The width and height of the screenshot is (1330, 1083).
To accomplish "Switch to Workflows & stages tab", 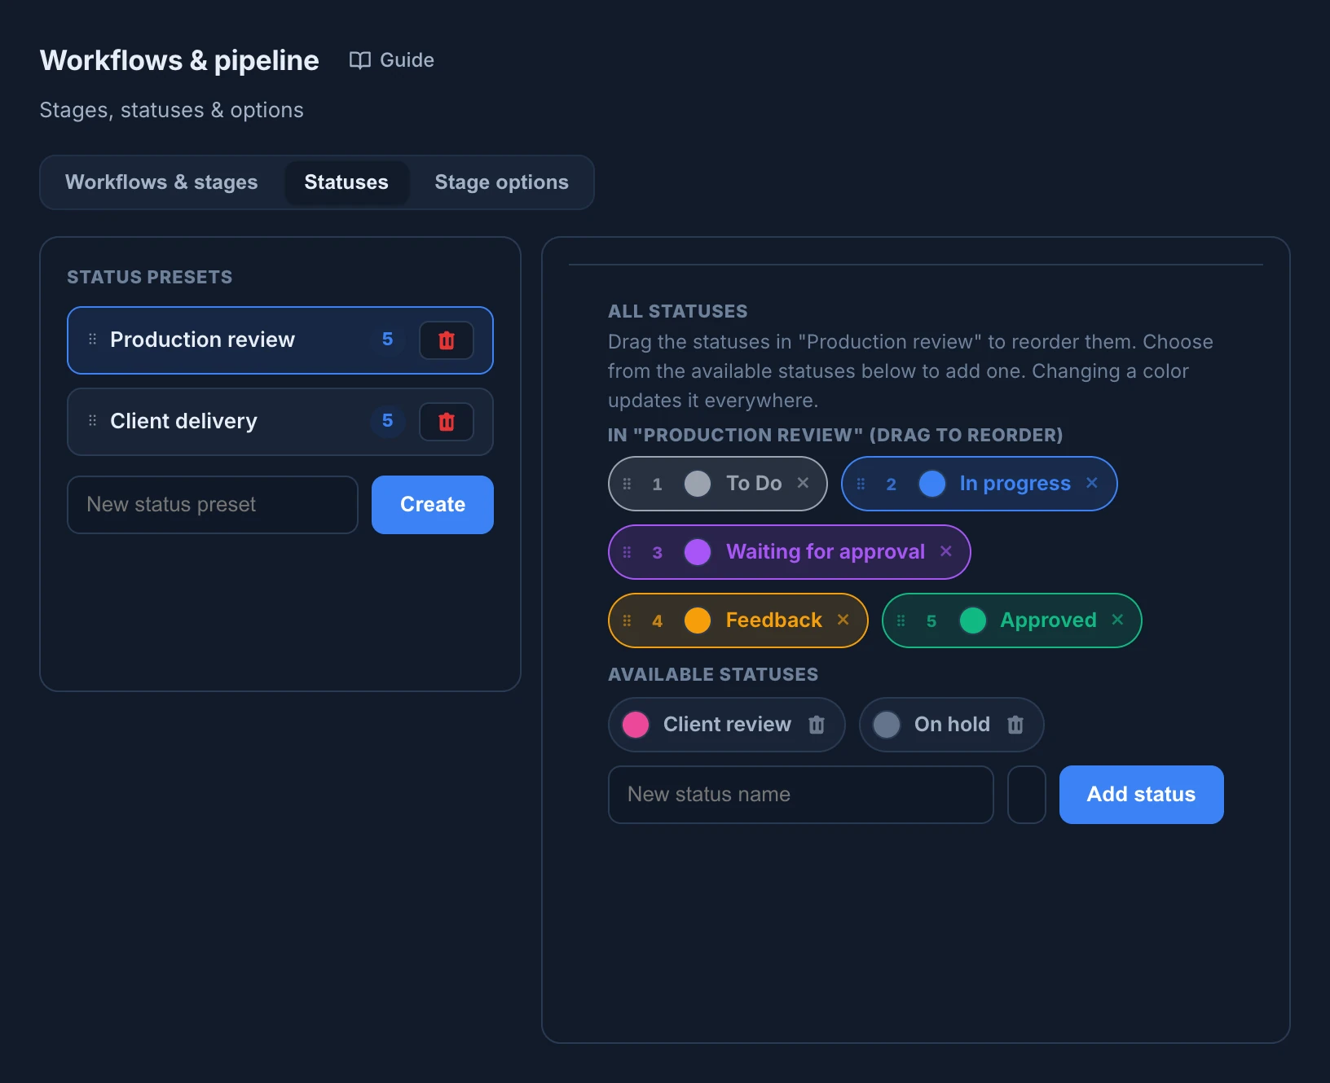I will pyautogui.click(x=161, y=182).
